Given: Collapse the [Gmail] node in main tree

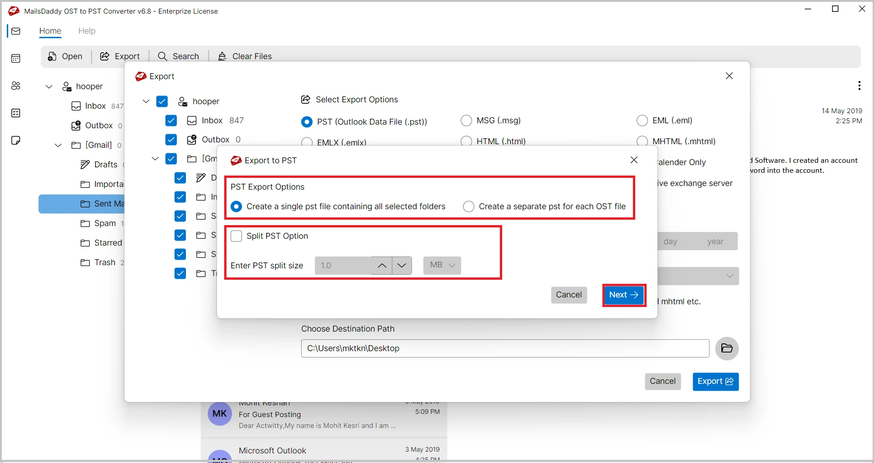Looking at the screenshot, I should click(x=58, y=145).
